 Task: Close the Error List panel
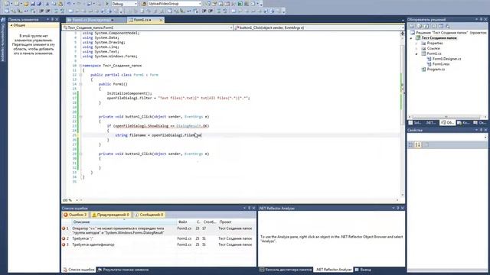click(253, 208)
